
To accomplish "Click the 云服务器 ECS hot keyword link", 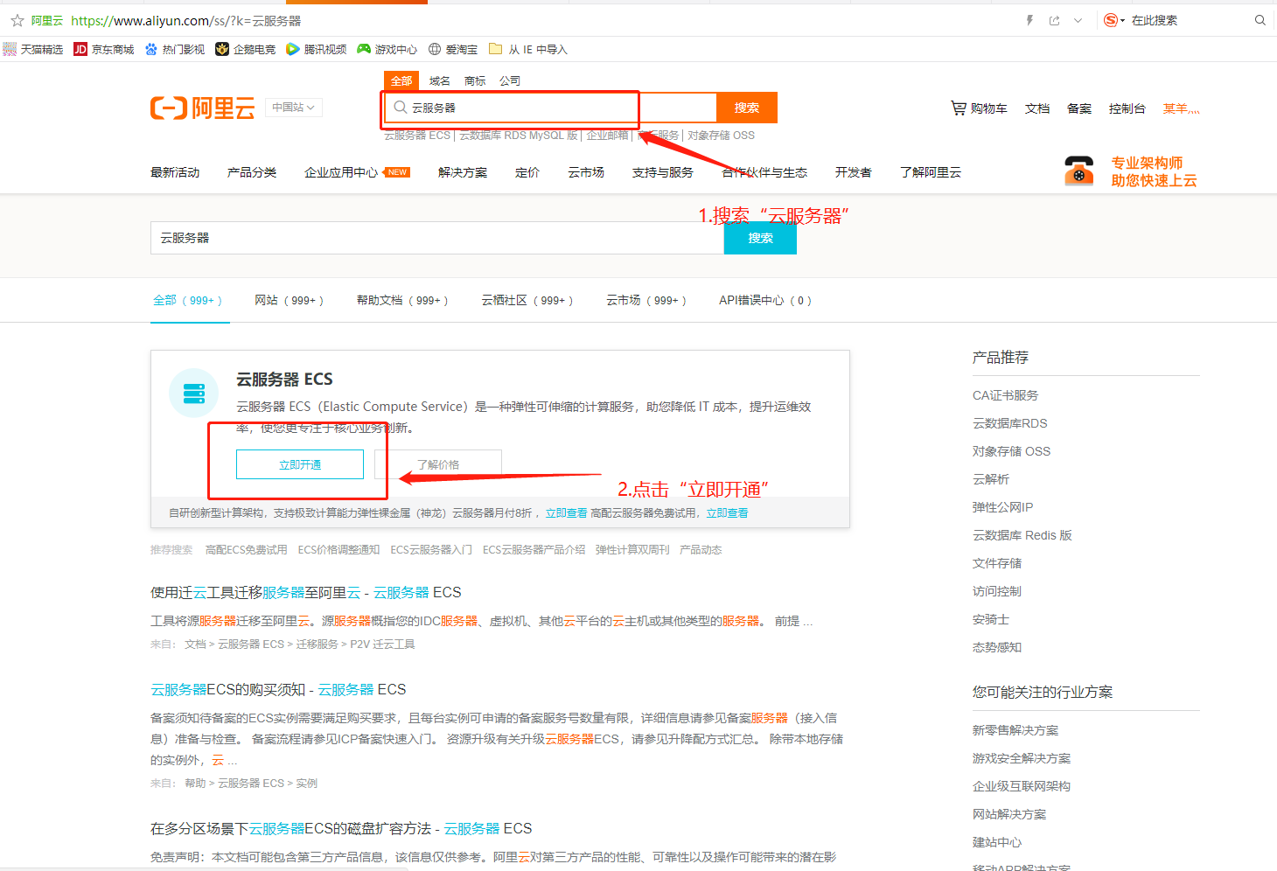I will tap(417, 136).
